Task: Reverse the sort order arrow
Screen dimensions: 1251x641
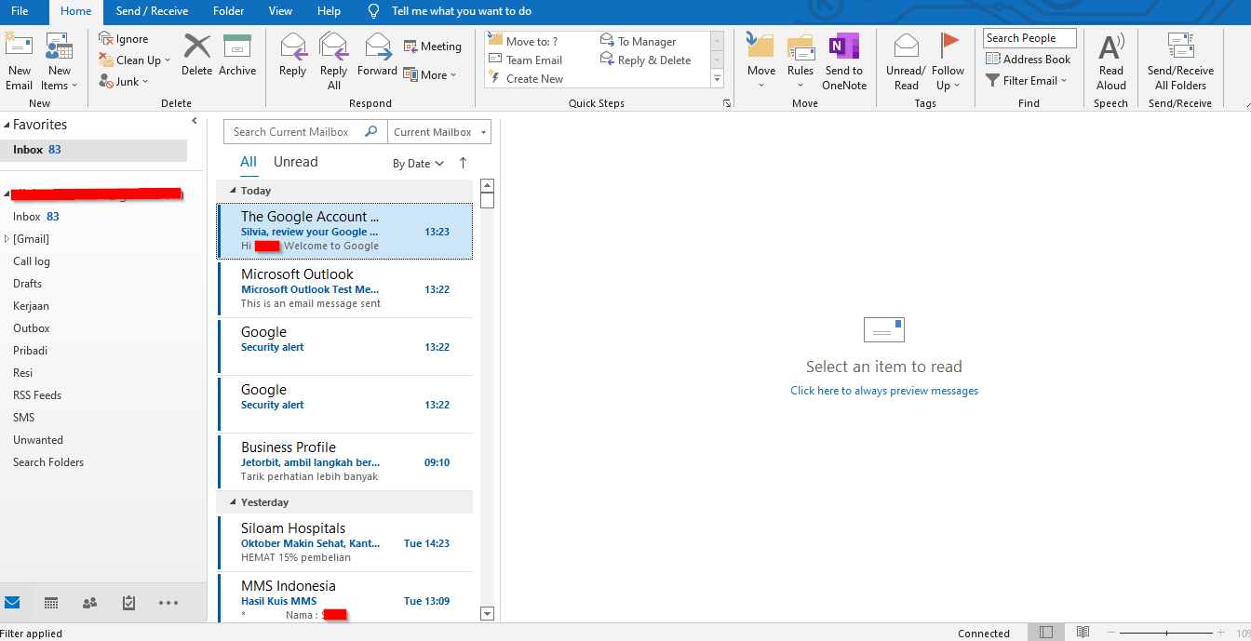Action: [x=463, y=163]
